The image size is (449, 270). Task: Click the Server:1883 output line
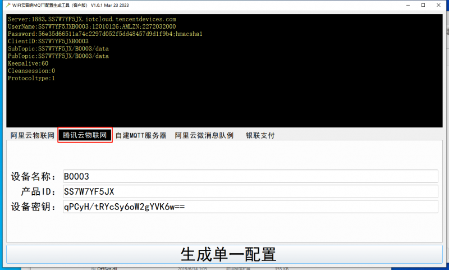click(x=92, y=19)
